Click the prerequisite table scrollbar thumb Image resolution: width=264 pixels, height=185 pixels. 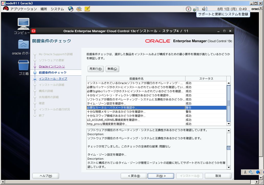click(229, 103)
